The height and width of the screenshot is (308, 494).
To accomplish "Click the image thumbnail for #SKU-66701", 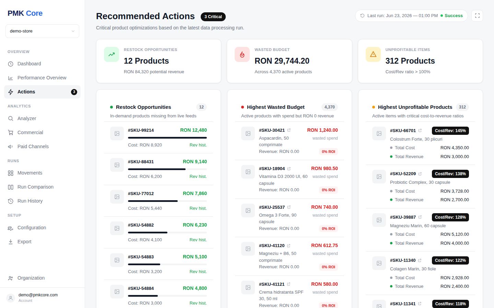I will 379,133.
